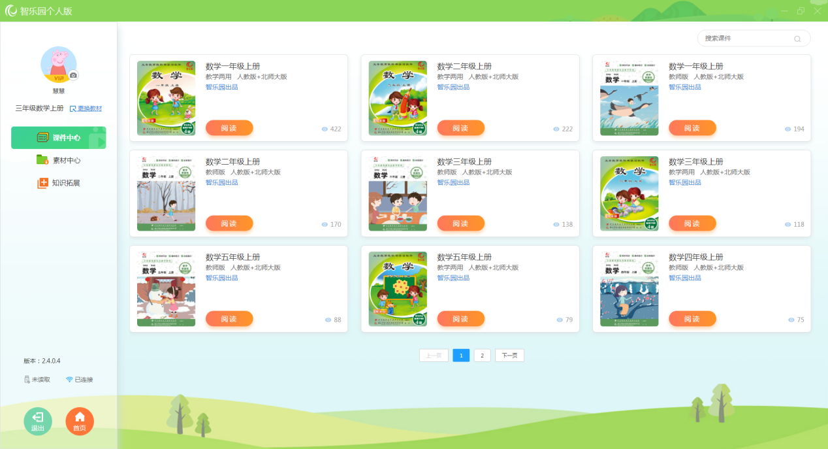Click 智乐园出品 link on the 422-view card

pyautogui.click(x=222, y=87)
